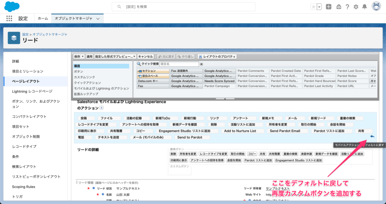Clear the quick find field with the x icon

tap(201, 64)
